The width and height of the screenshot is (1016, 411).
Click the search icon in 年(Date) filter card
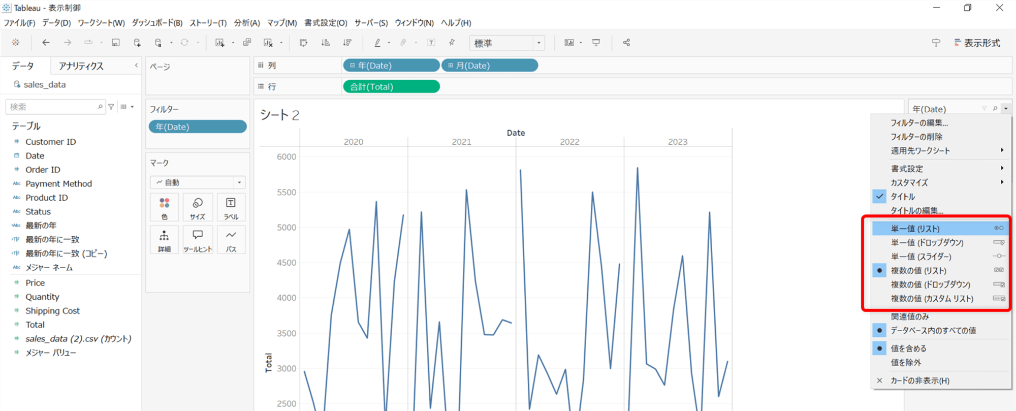click(x=995, y=108)
